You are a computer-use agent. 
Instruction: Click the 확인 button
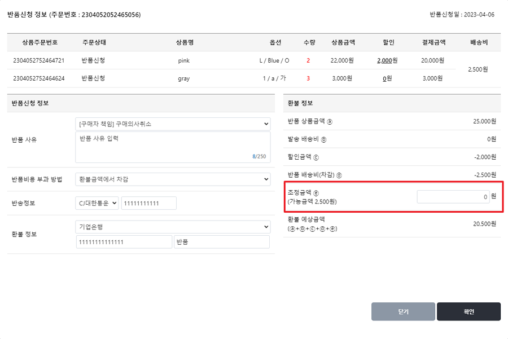[469, 311]
